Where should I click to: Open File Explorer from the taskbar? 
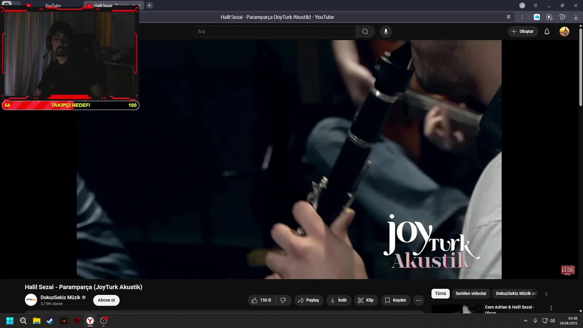pos(36,321)
